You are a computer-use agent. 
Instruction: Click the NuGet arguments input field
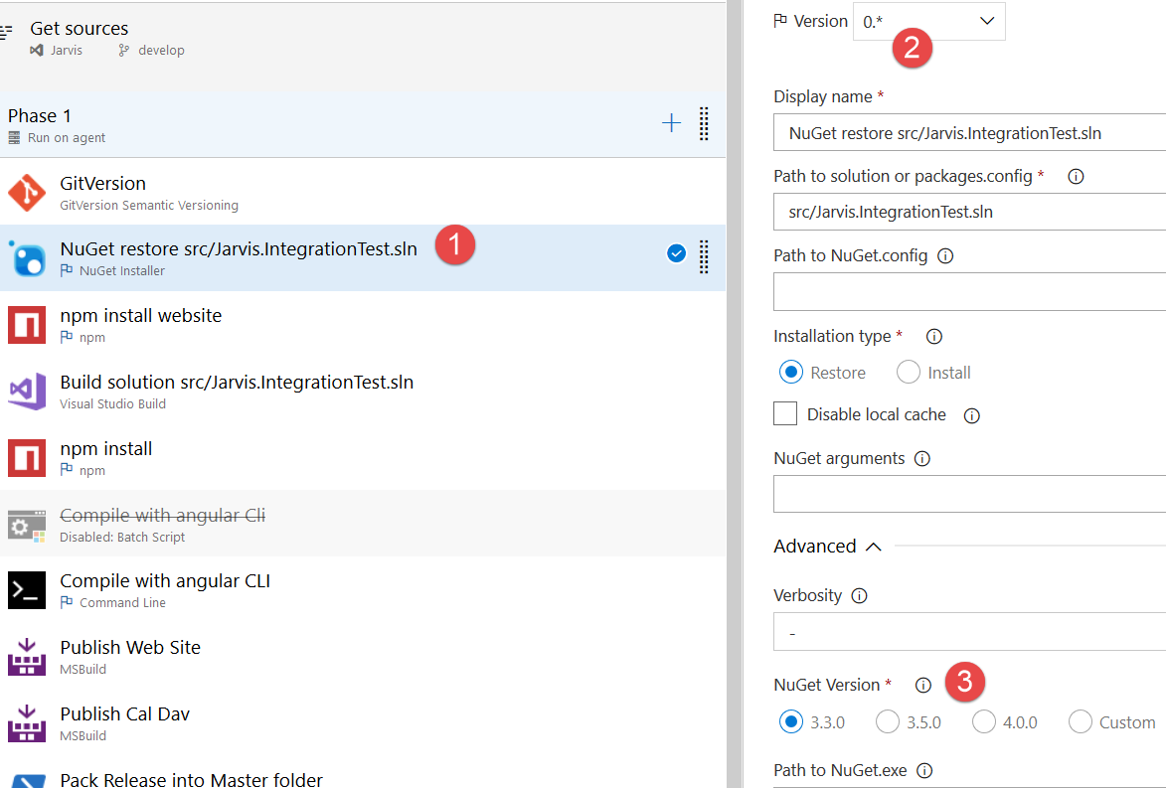(x=969, y=493)
